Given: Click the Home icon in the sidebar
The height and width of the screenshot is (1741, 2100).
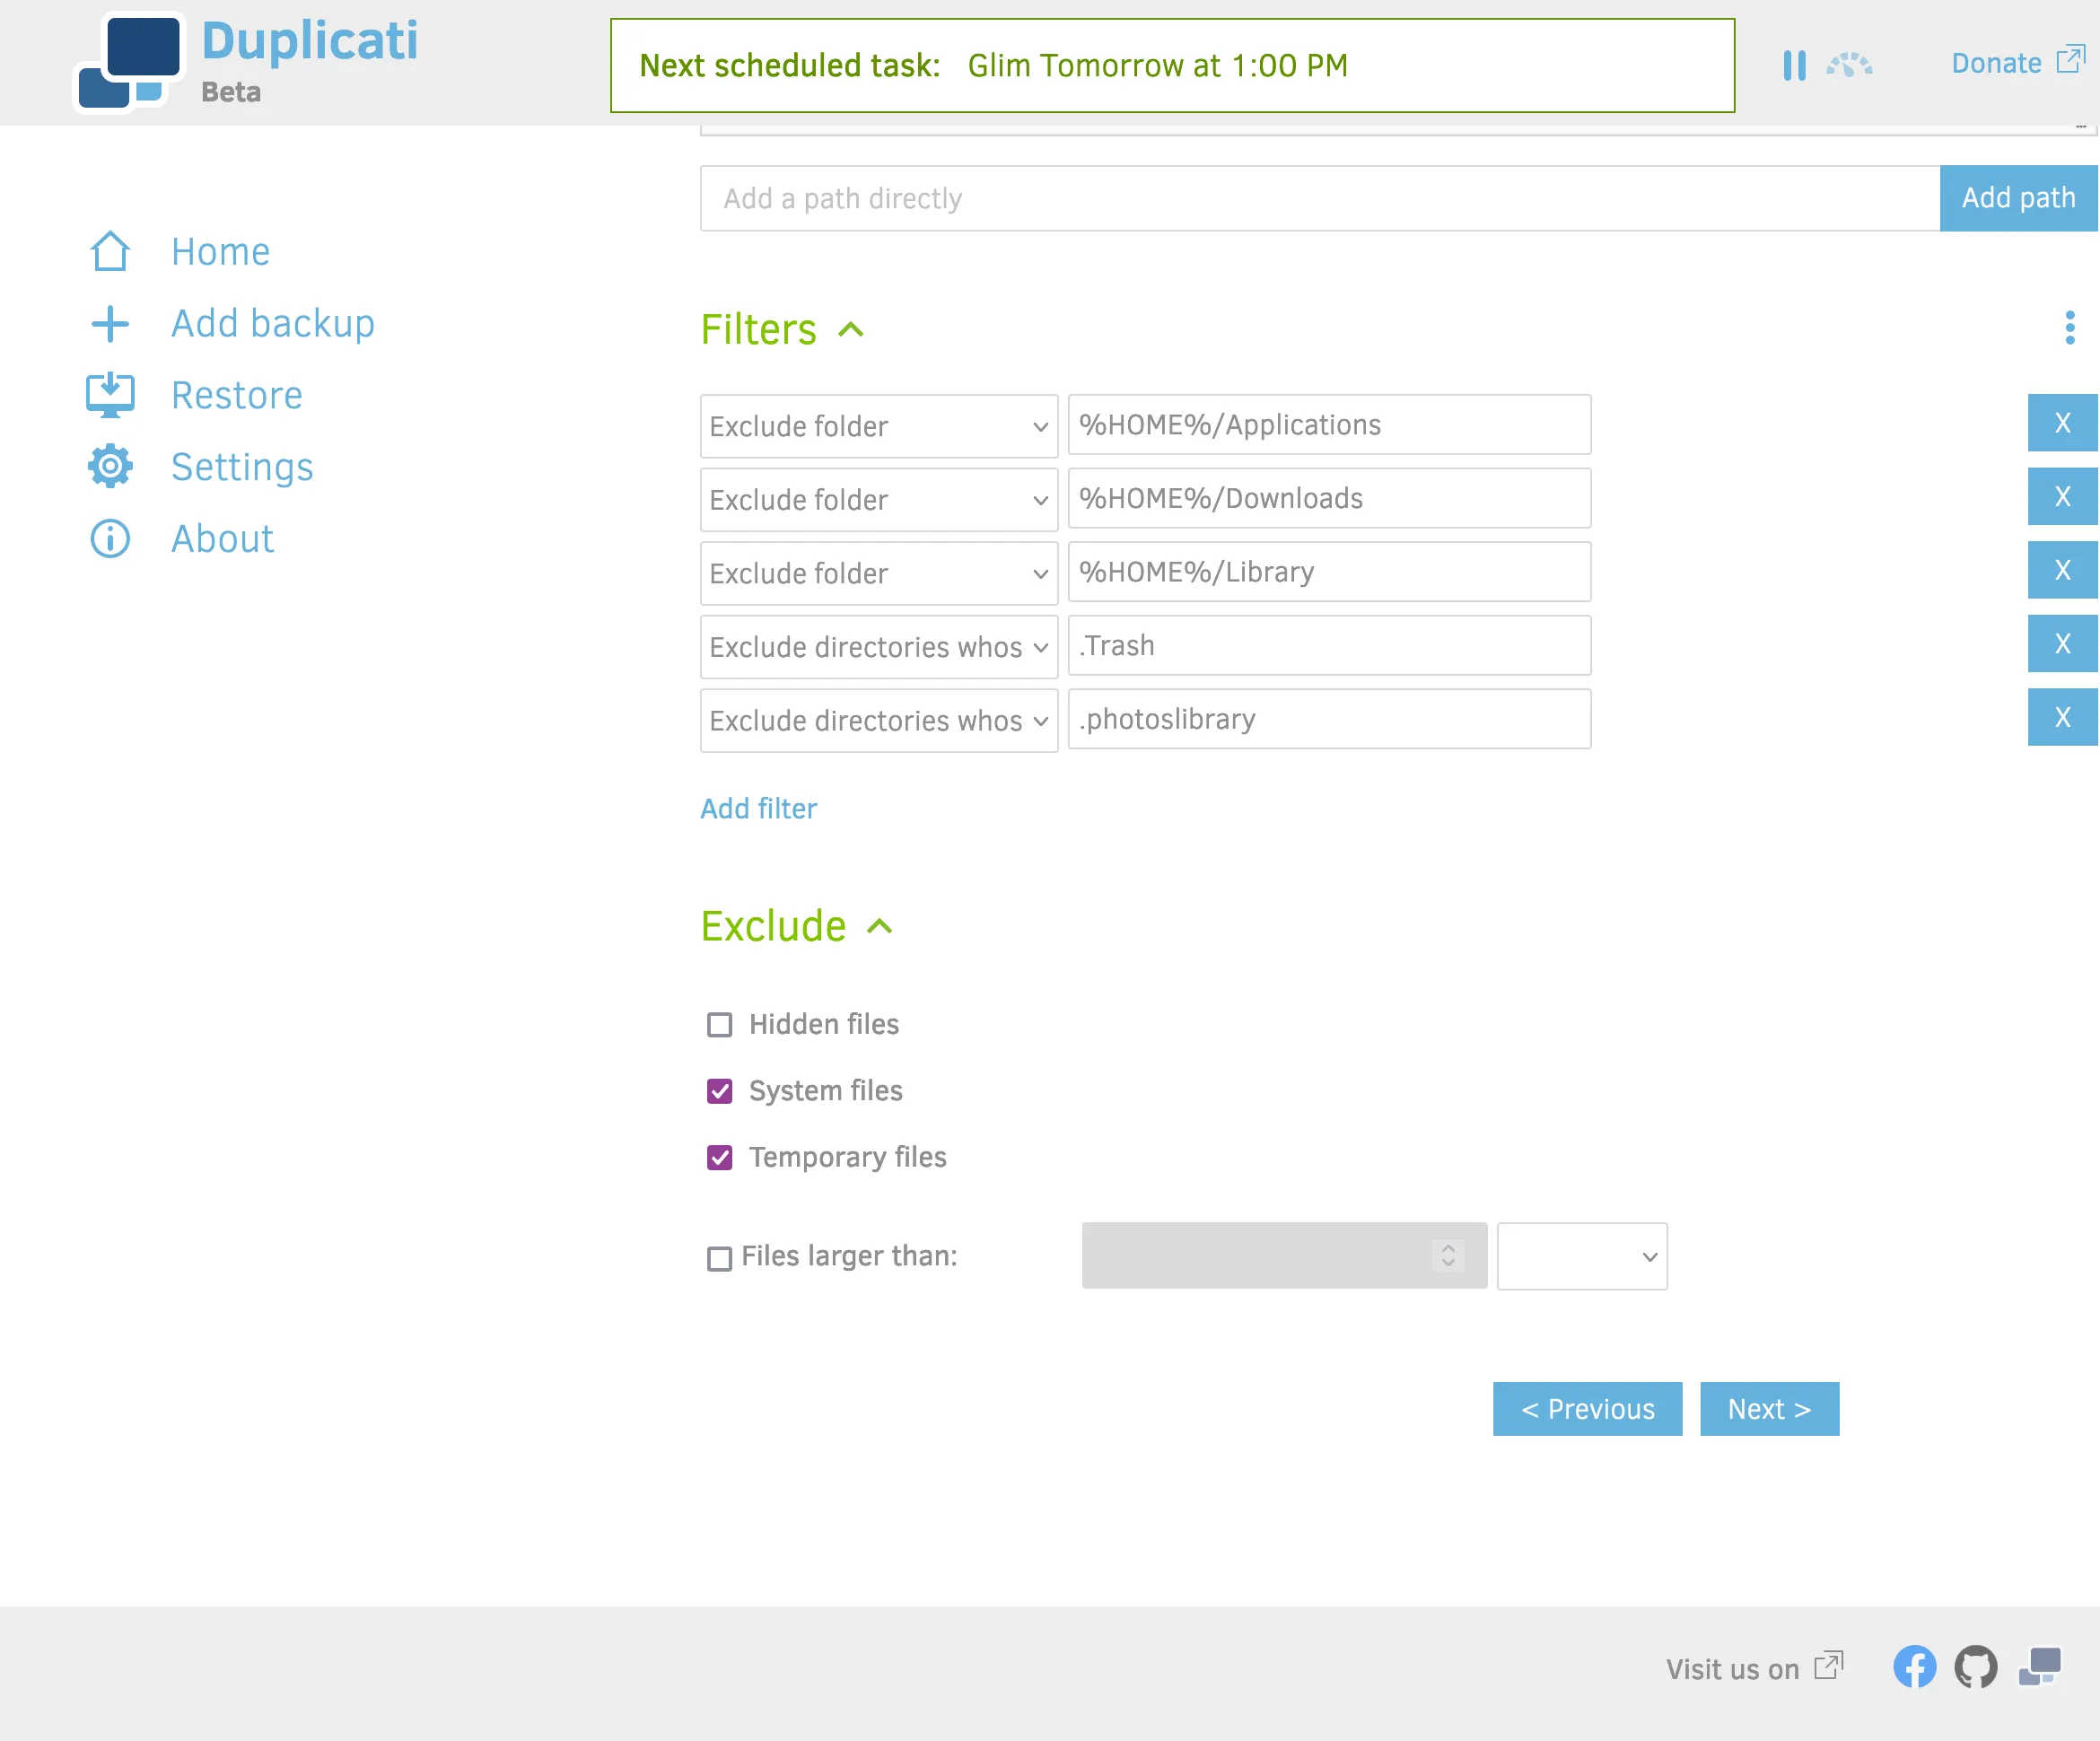Looking at the screenshot, I should [110, 252].
